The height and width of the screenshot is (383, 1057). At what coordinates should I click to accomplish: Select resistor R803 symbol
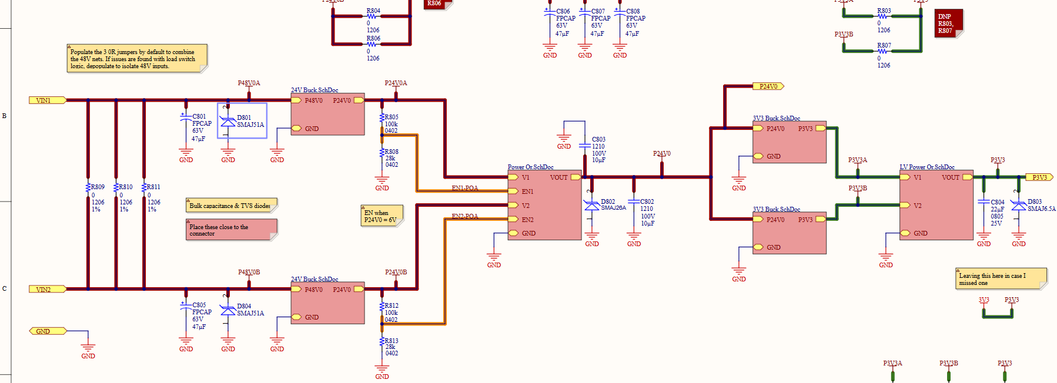882,16
